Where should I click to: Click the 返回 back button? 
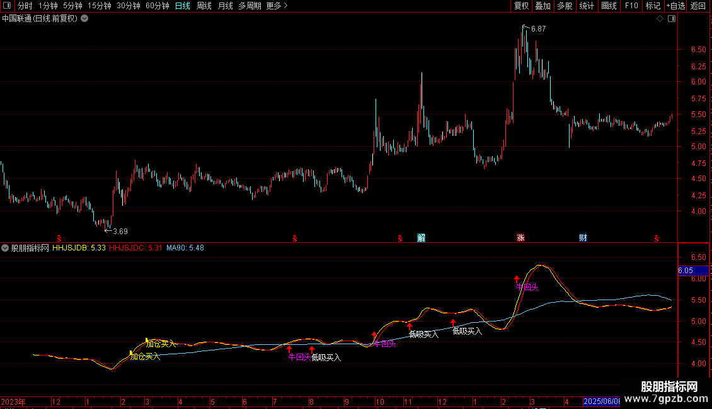click(698, 6)
